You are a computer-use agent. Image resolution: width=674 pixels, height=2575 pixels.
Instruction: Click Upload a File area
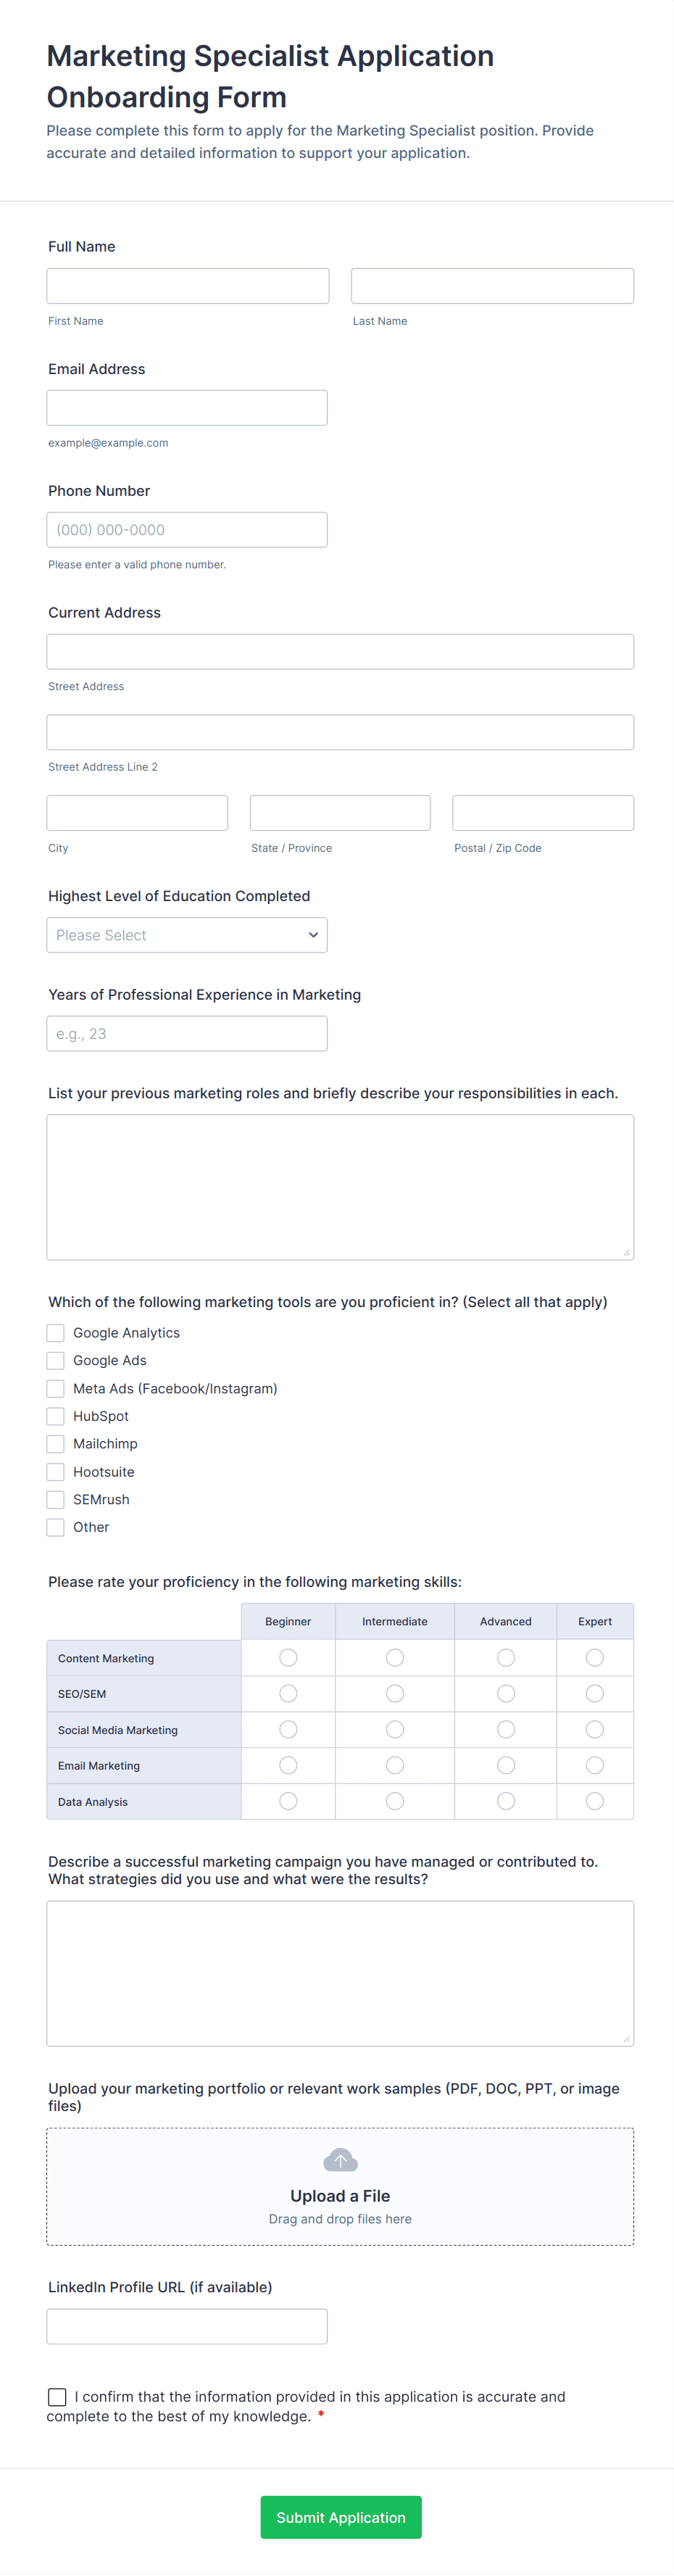point(340,2196)
